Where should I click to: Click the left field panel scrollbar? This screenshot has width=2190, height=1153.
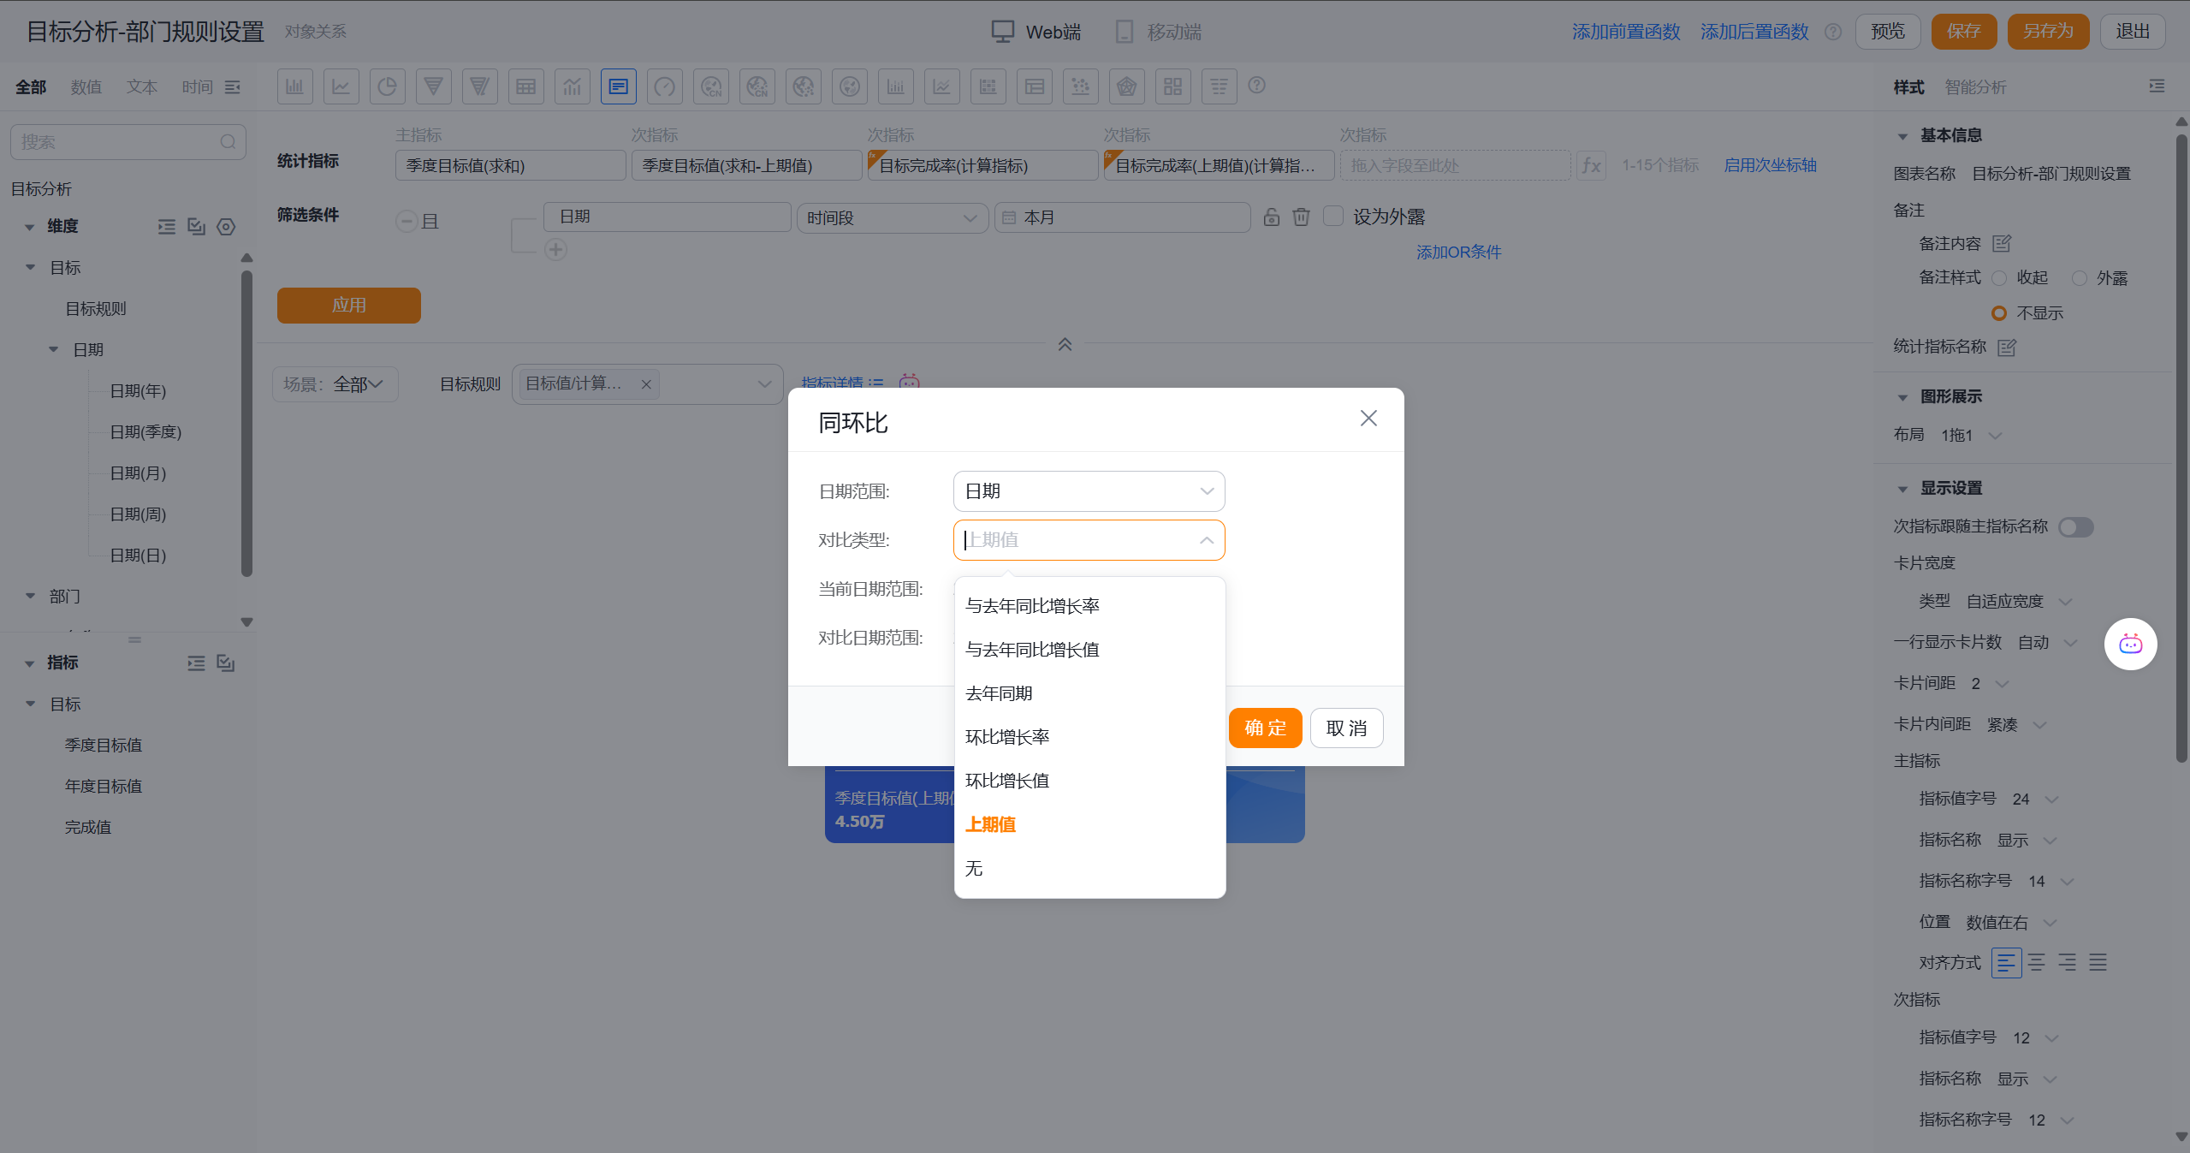tap(246, 424)
